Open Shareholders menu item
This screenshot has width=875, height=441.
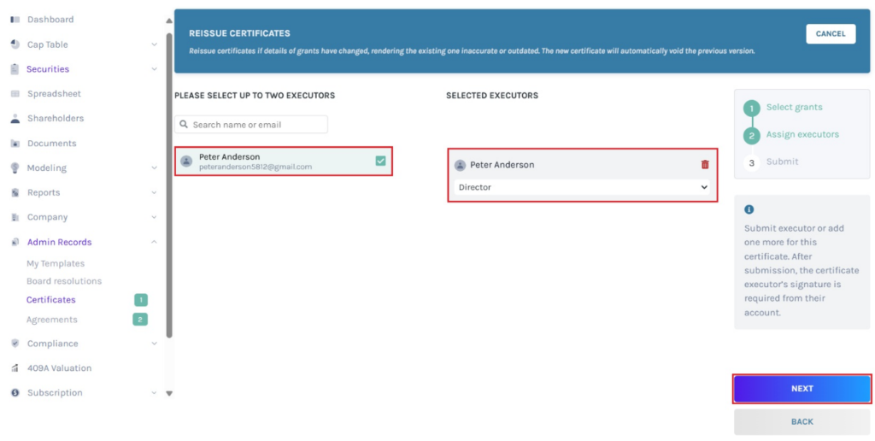pos(56,118)
